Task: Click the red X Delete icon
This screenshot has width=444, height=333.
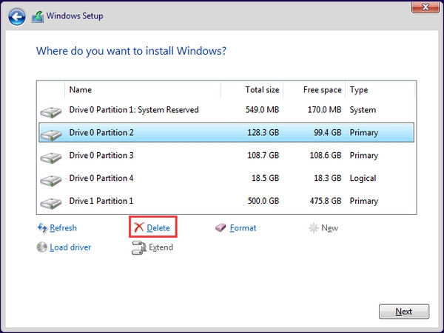Action: (139, 227)
